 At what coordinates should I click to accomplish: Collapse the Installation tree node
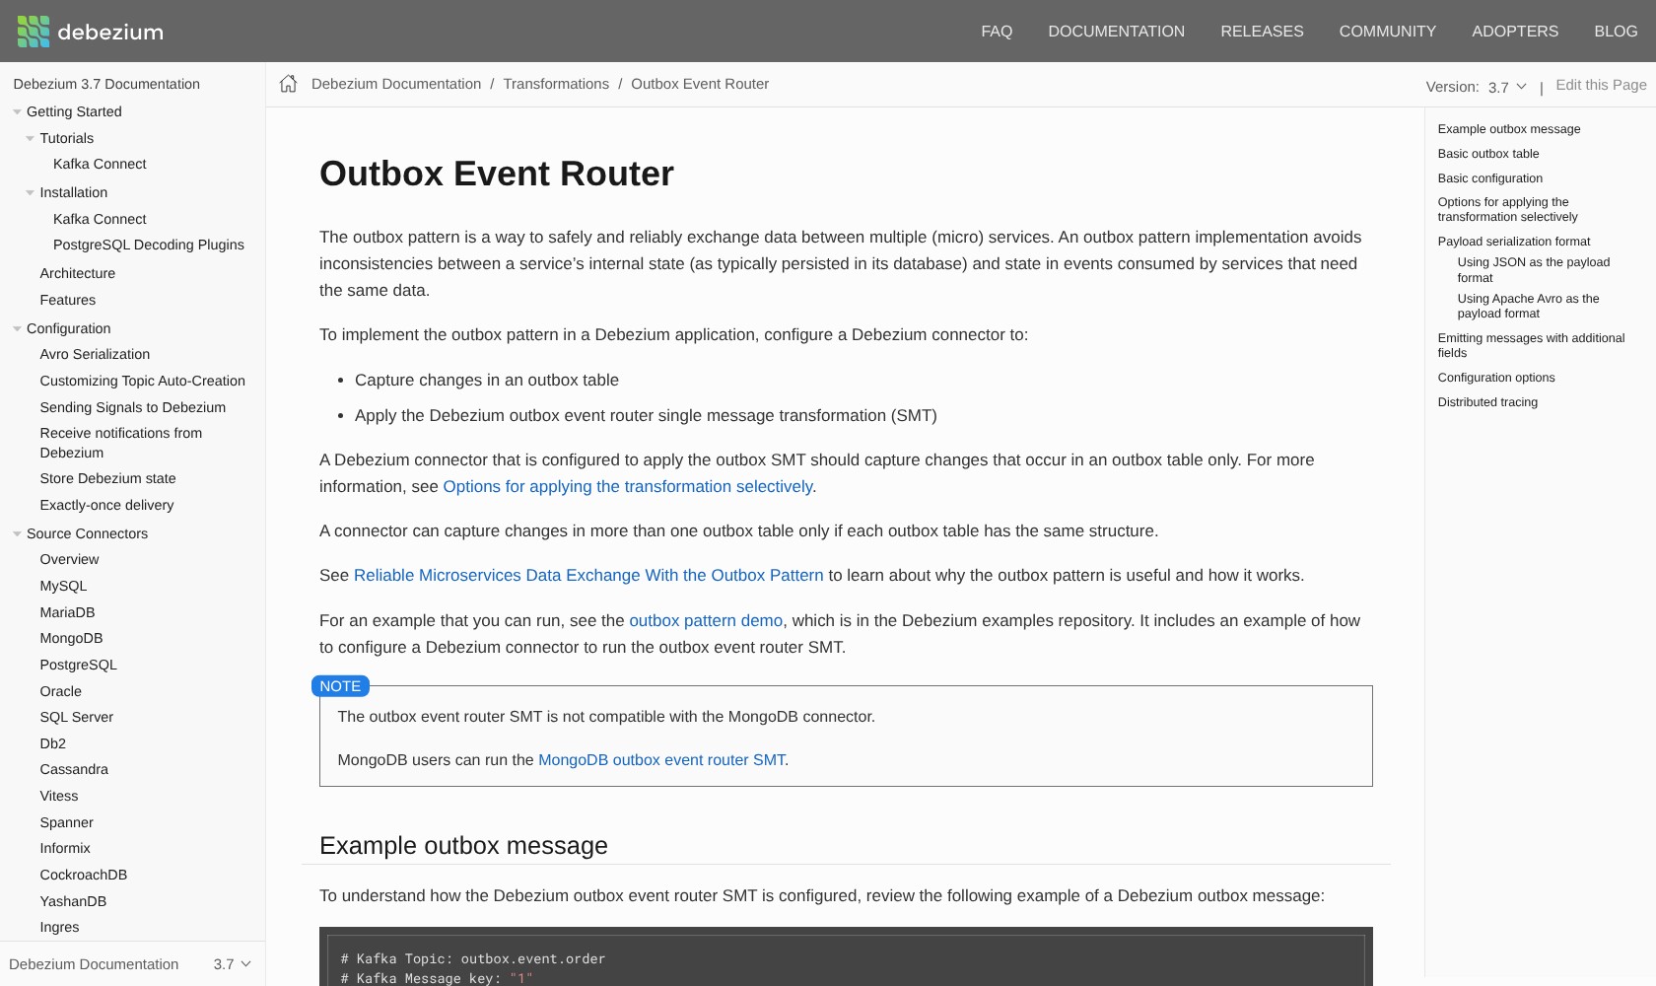click(x=30, y=193)
